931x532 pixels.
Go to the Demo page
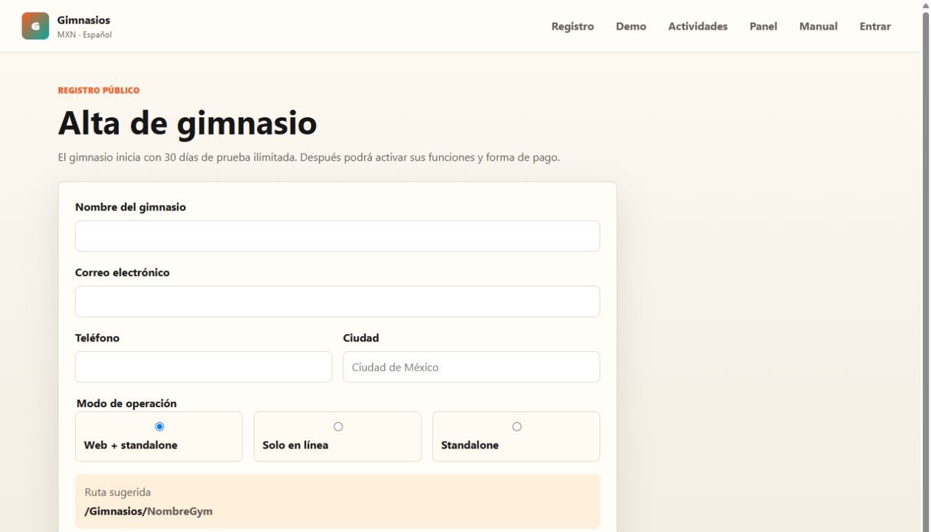tap(631, 26)
